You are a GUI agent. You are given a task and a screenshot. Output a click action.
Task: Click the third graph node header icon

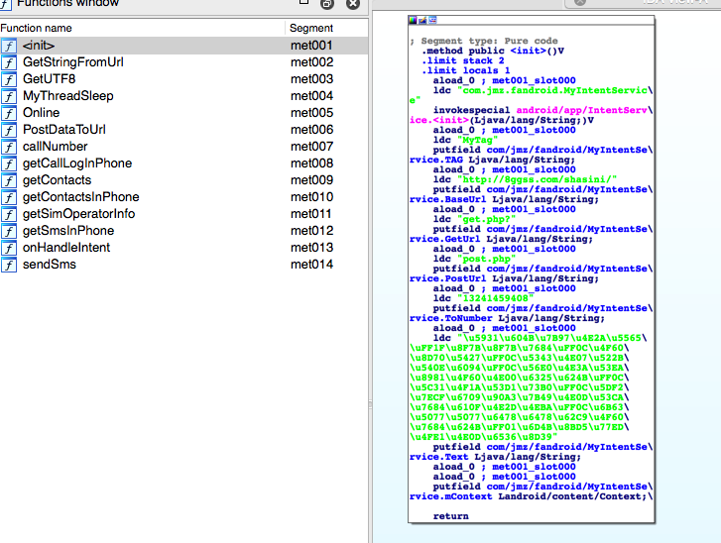click(432, 20)
